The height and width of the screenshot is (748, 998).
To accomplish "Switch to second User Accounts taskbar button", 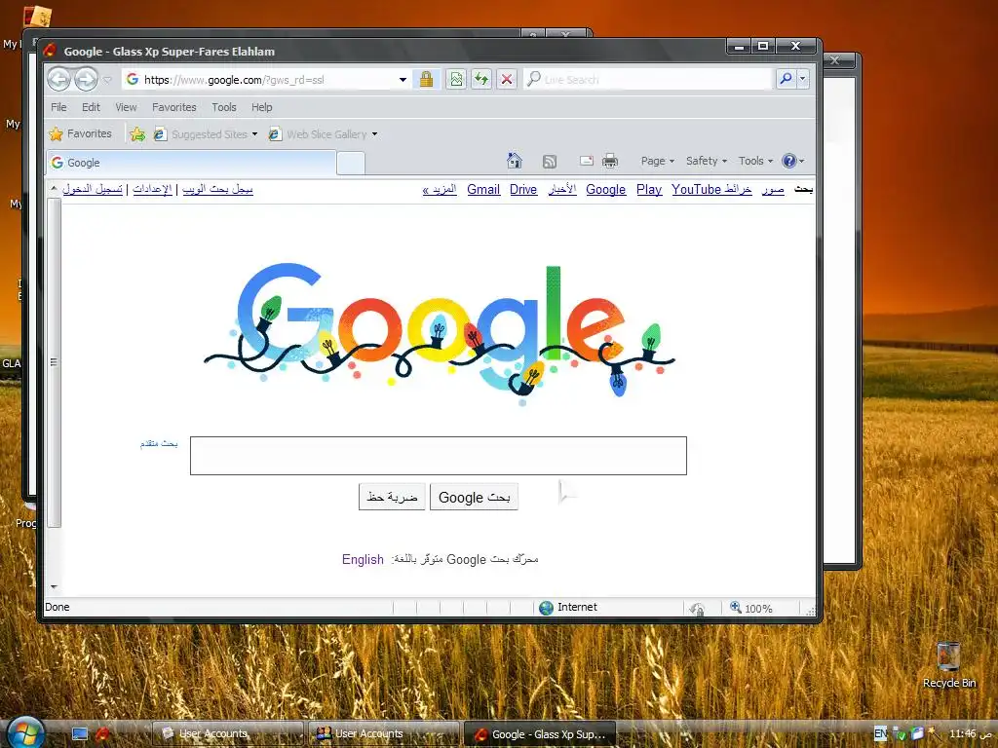I will [384, 733].
